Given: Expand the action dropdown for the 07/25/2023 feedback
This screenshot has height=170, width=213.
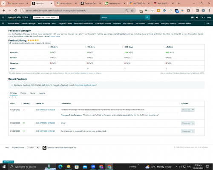Looking at the screenshot, I should [x=193, y=110].
